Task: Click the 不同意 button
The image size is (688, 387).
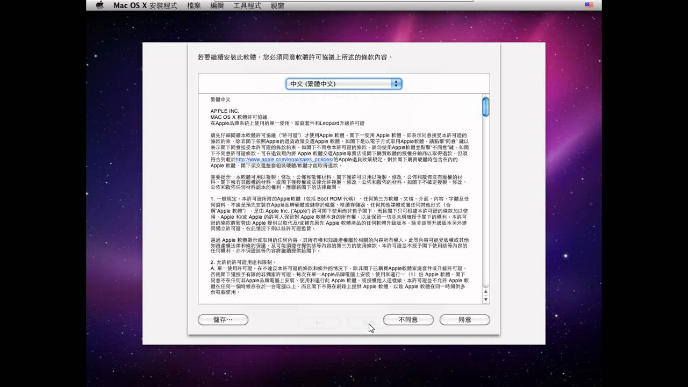Action: coord(408,320)
